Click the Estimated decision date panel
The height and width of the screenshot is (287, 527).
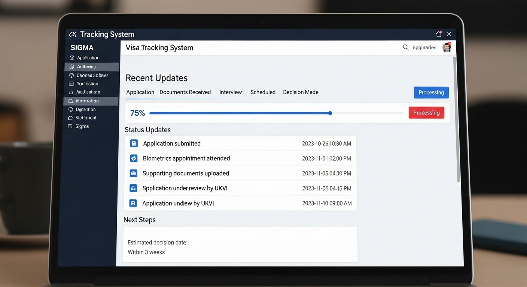coord(240,244)
